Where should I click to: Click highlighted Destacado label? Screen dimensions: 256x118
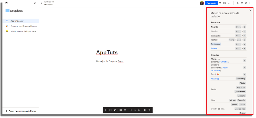click(x=216, y=44)
